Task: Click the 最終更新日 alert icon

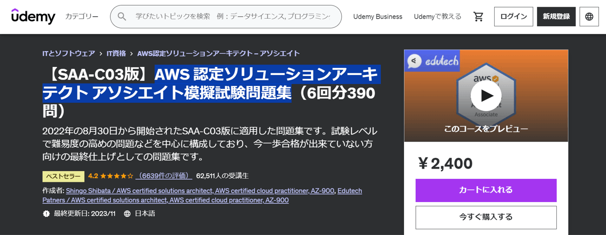Action: tap(47, 213)
